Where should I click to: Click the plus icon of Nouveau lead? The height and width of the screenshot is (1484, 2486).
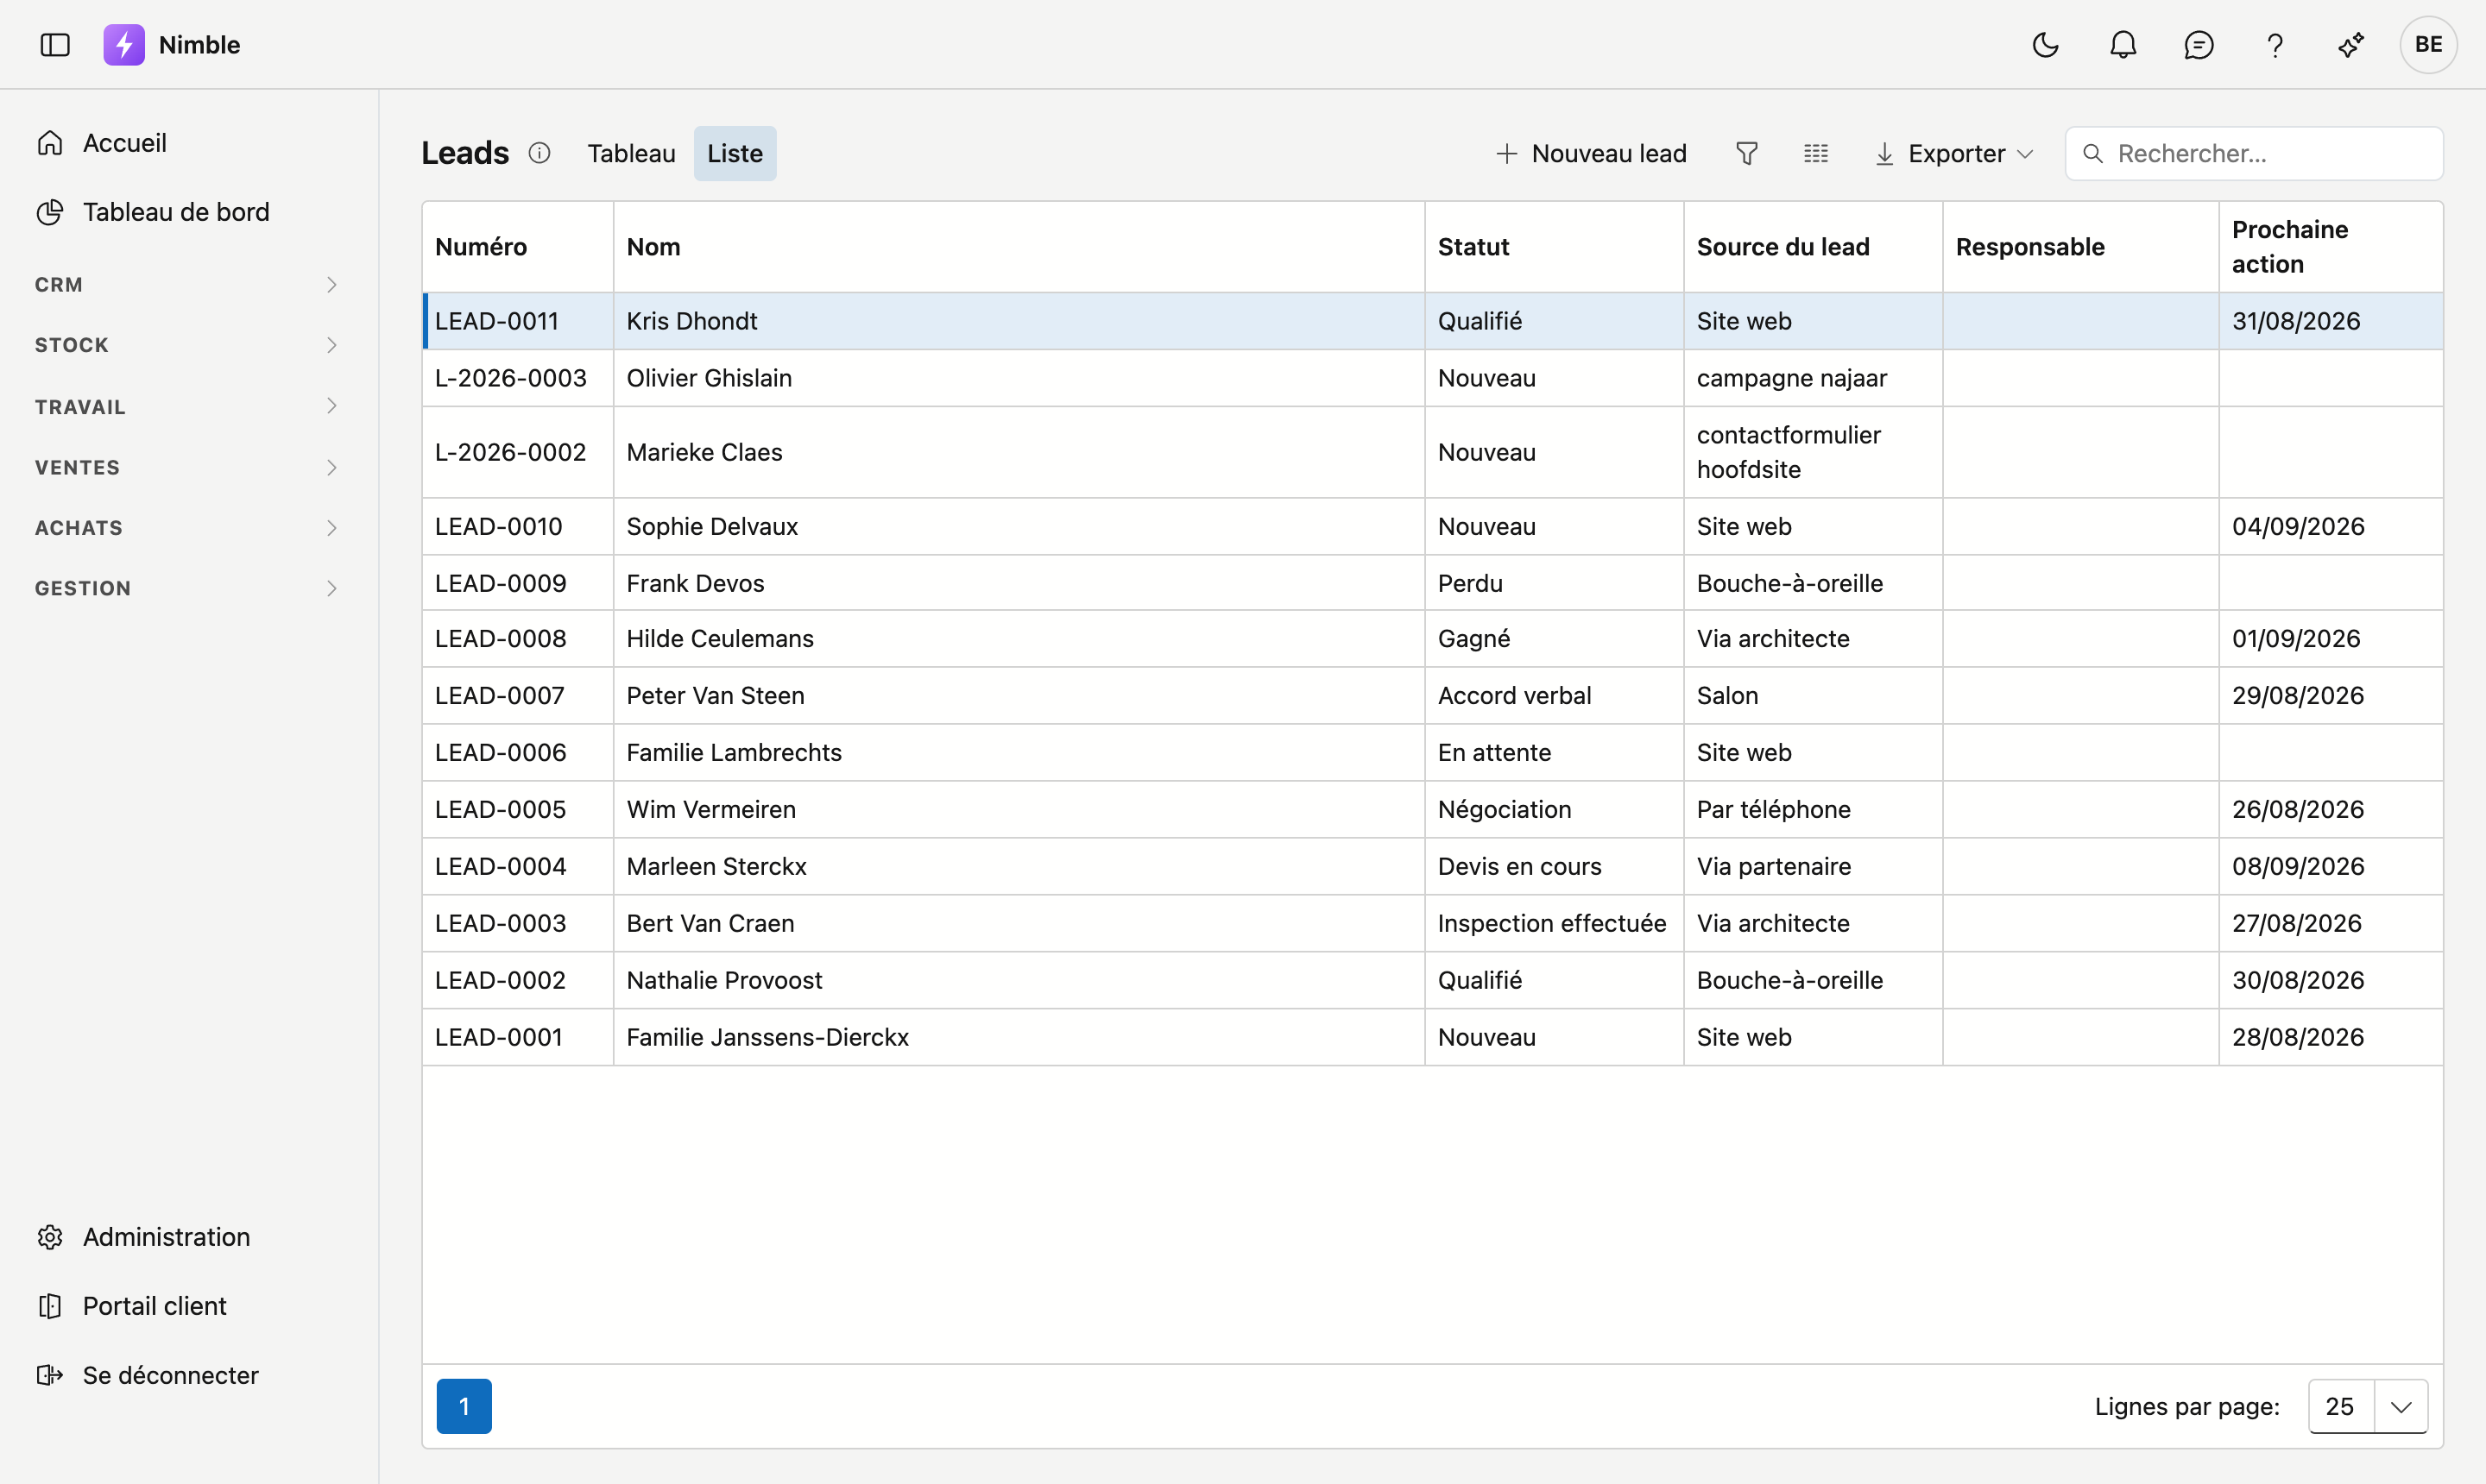1506,153
